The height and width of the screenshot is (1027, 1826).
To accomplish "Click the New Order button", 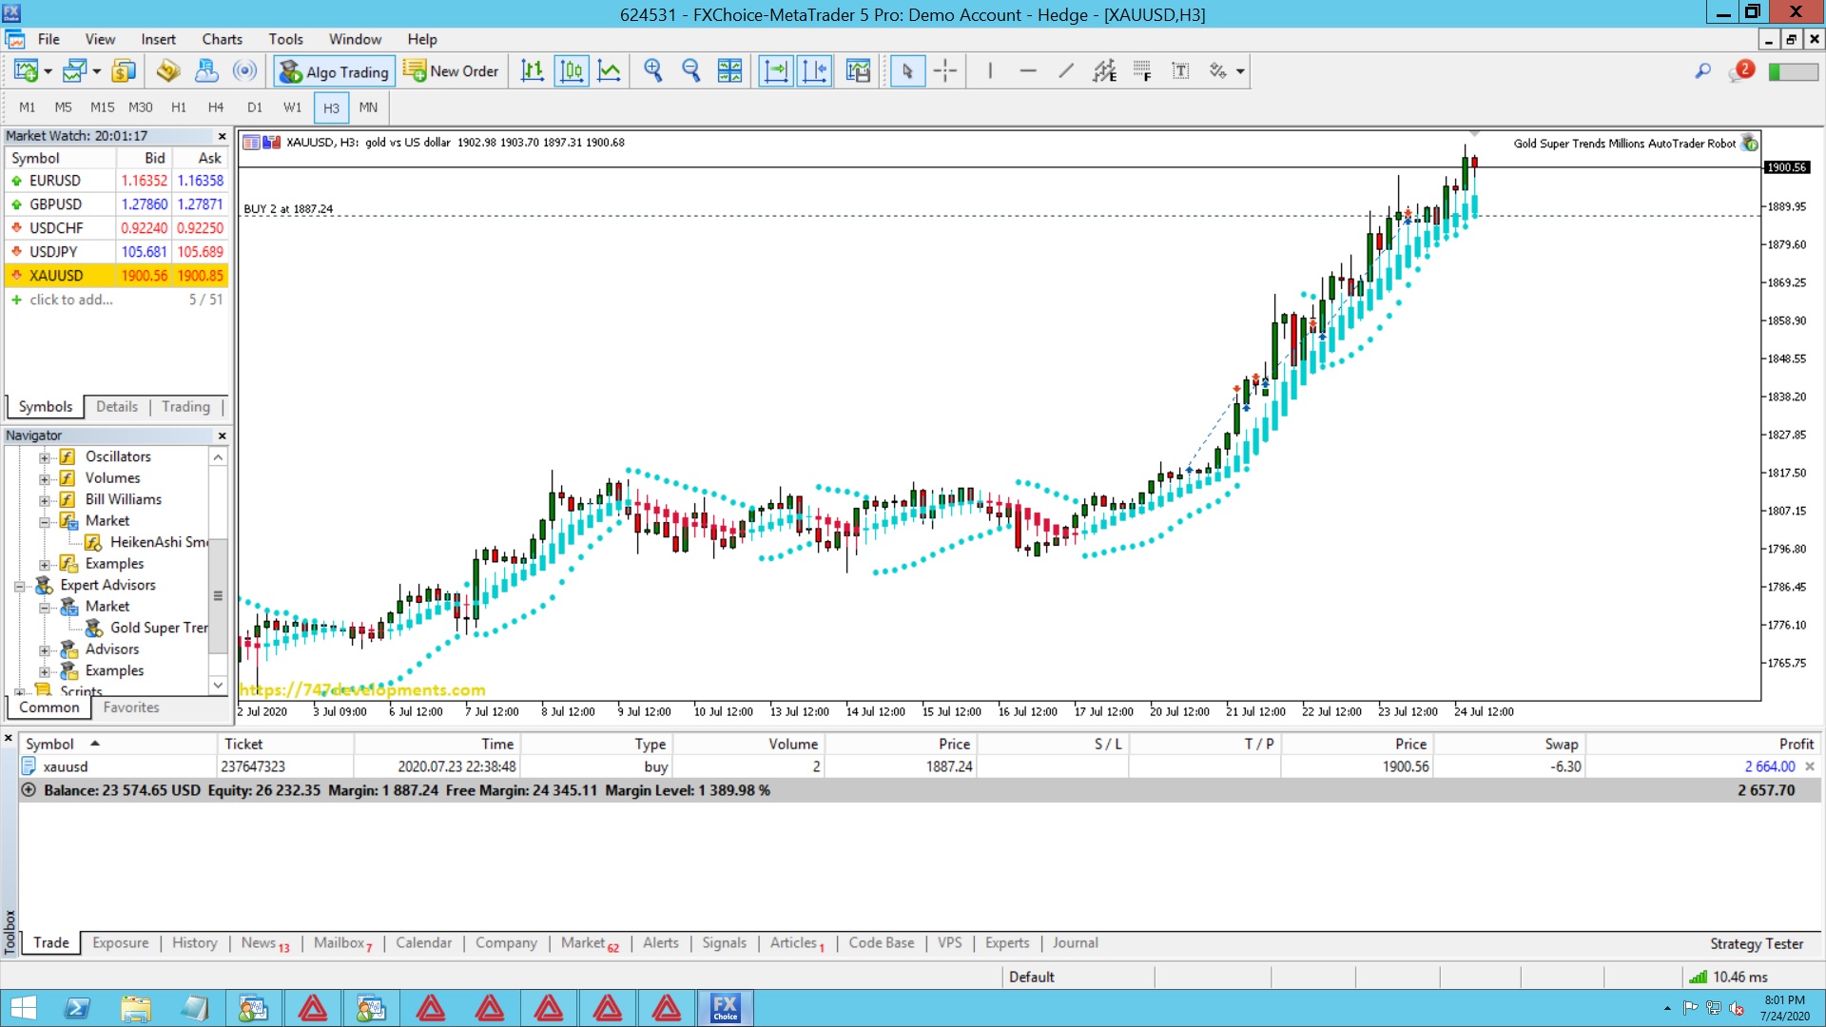I will tap(451, 71).
